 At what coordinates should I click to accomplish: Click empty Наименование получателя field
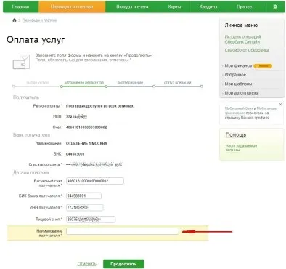(123, 231)
